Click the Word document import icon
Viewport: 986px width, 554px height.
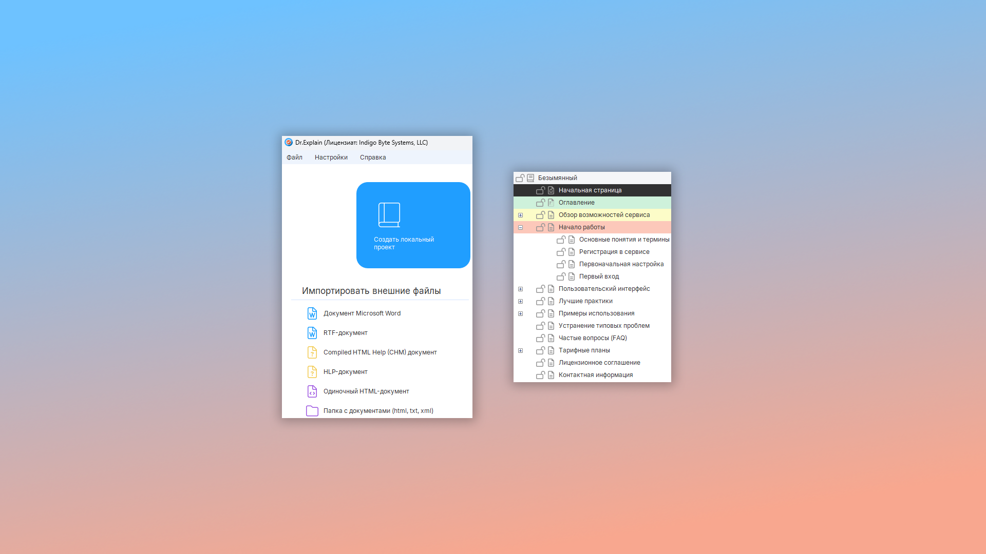click(x=312, y=313)
